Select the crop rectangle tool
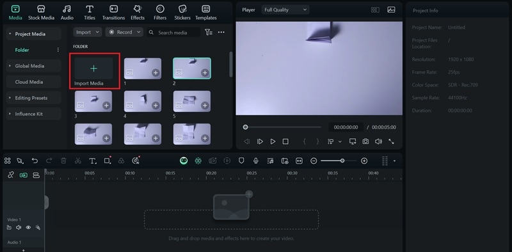 click(108, 161)
